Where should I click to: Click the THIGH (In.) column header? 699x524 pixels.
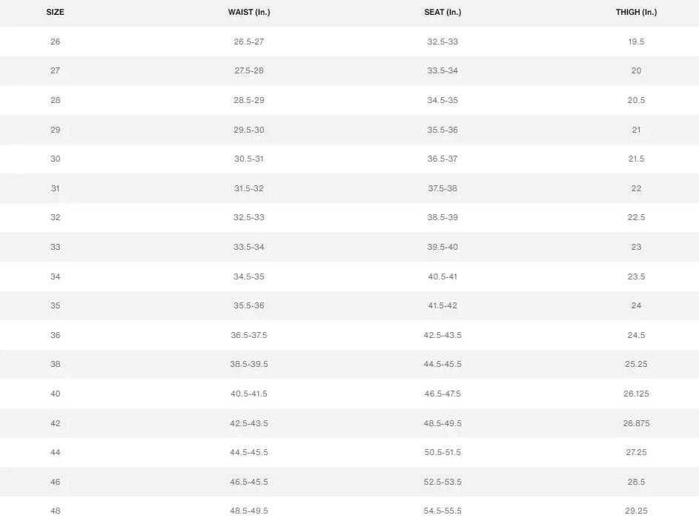[636, 12]
